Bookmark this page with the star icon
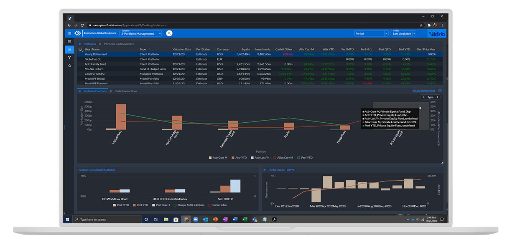The width and height of the screenshot is (512, 240). tap(422, 25)
